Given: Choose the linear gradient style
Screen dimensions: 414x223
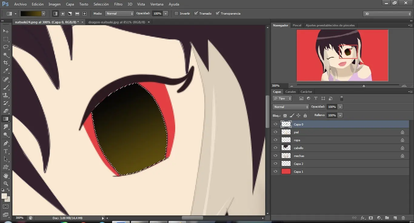Looking at the screenshot, I should click(x=55, y=14).
